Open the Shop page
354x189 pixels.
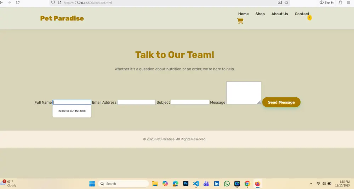[260, 14]
